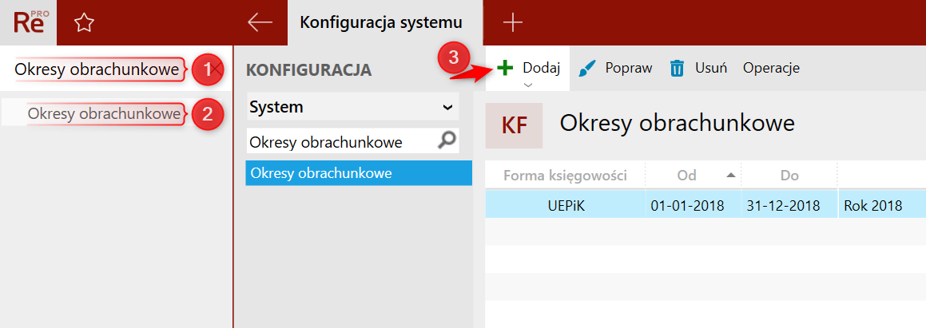
Task: Click the Okresy obrachunkowe page title
Action: pyautogui.click(x=677, y=123)
